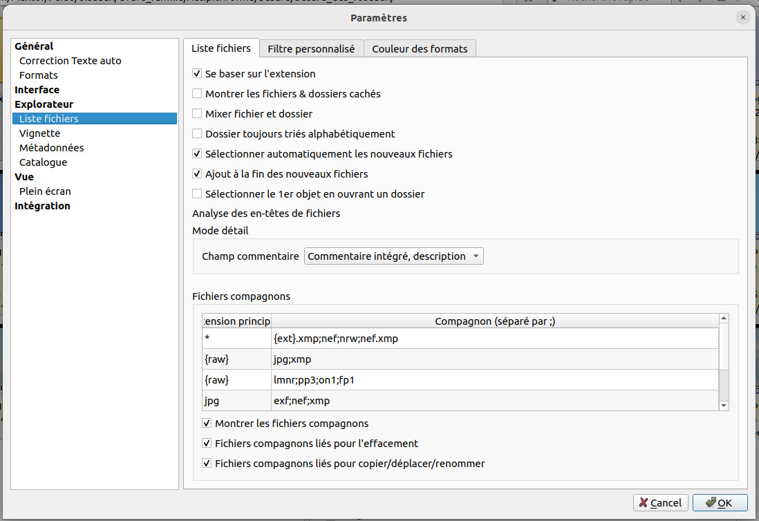Select 'Métadonnées' in the sidebar
Viewport: 759px width, 521px height.
pos(51,148)
